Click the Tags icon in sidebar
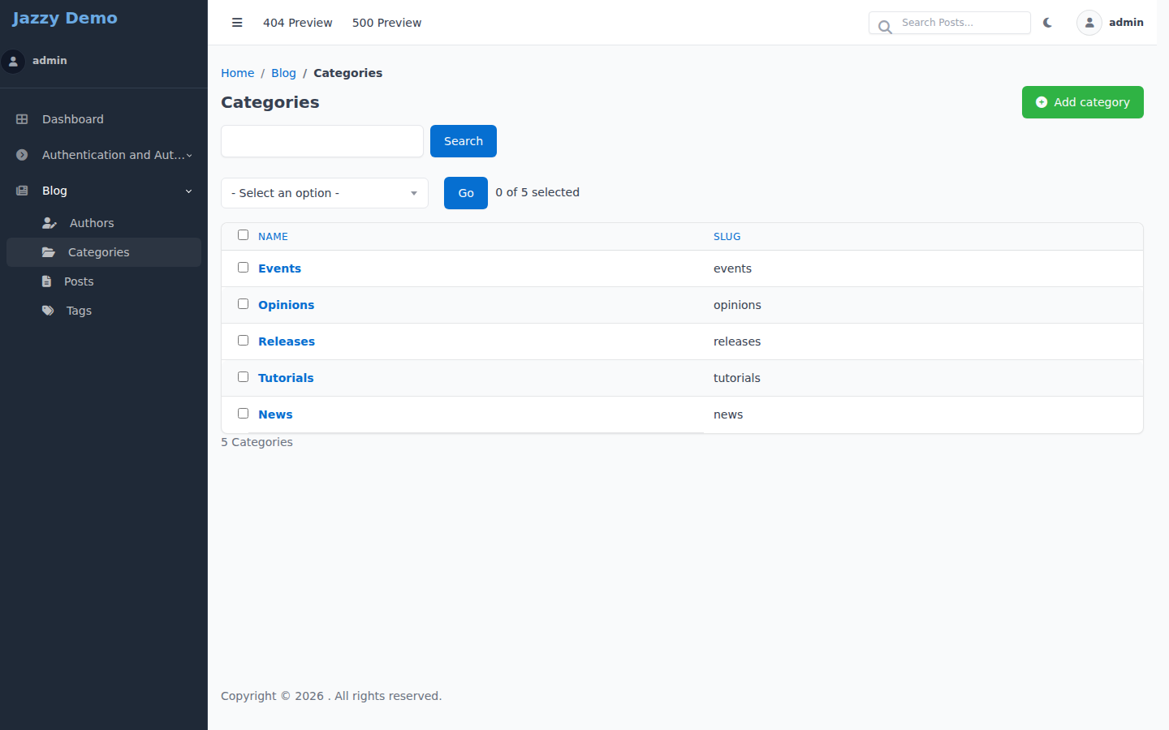Image resolution: width=1169 pixels, height=730 pixels. pos(48,311)
